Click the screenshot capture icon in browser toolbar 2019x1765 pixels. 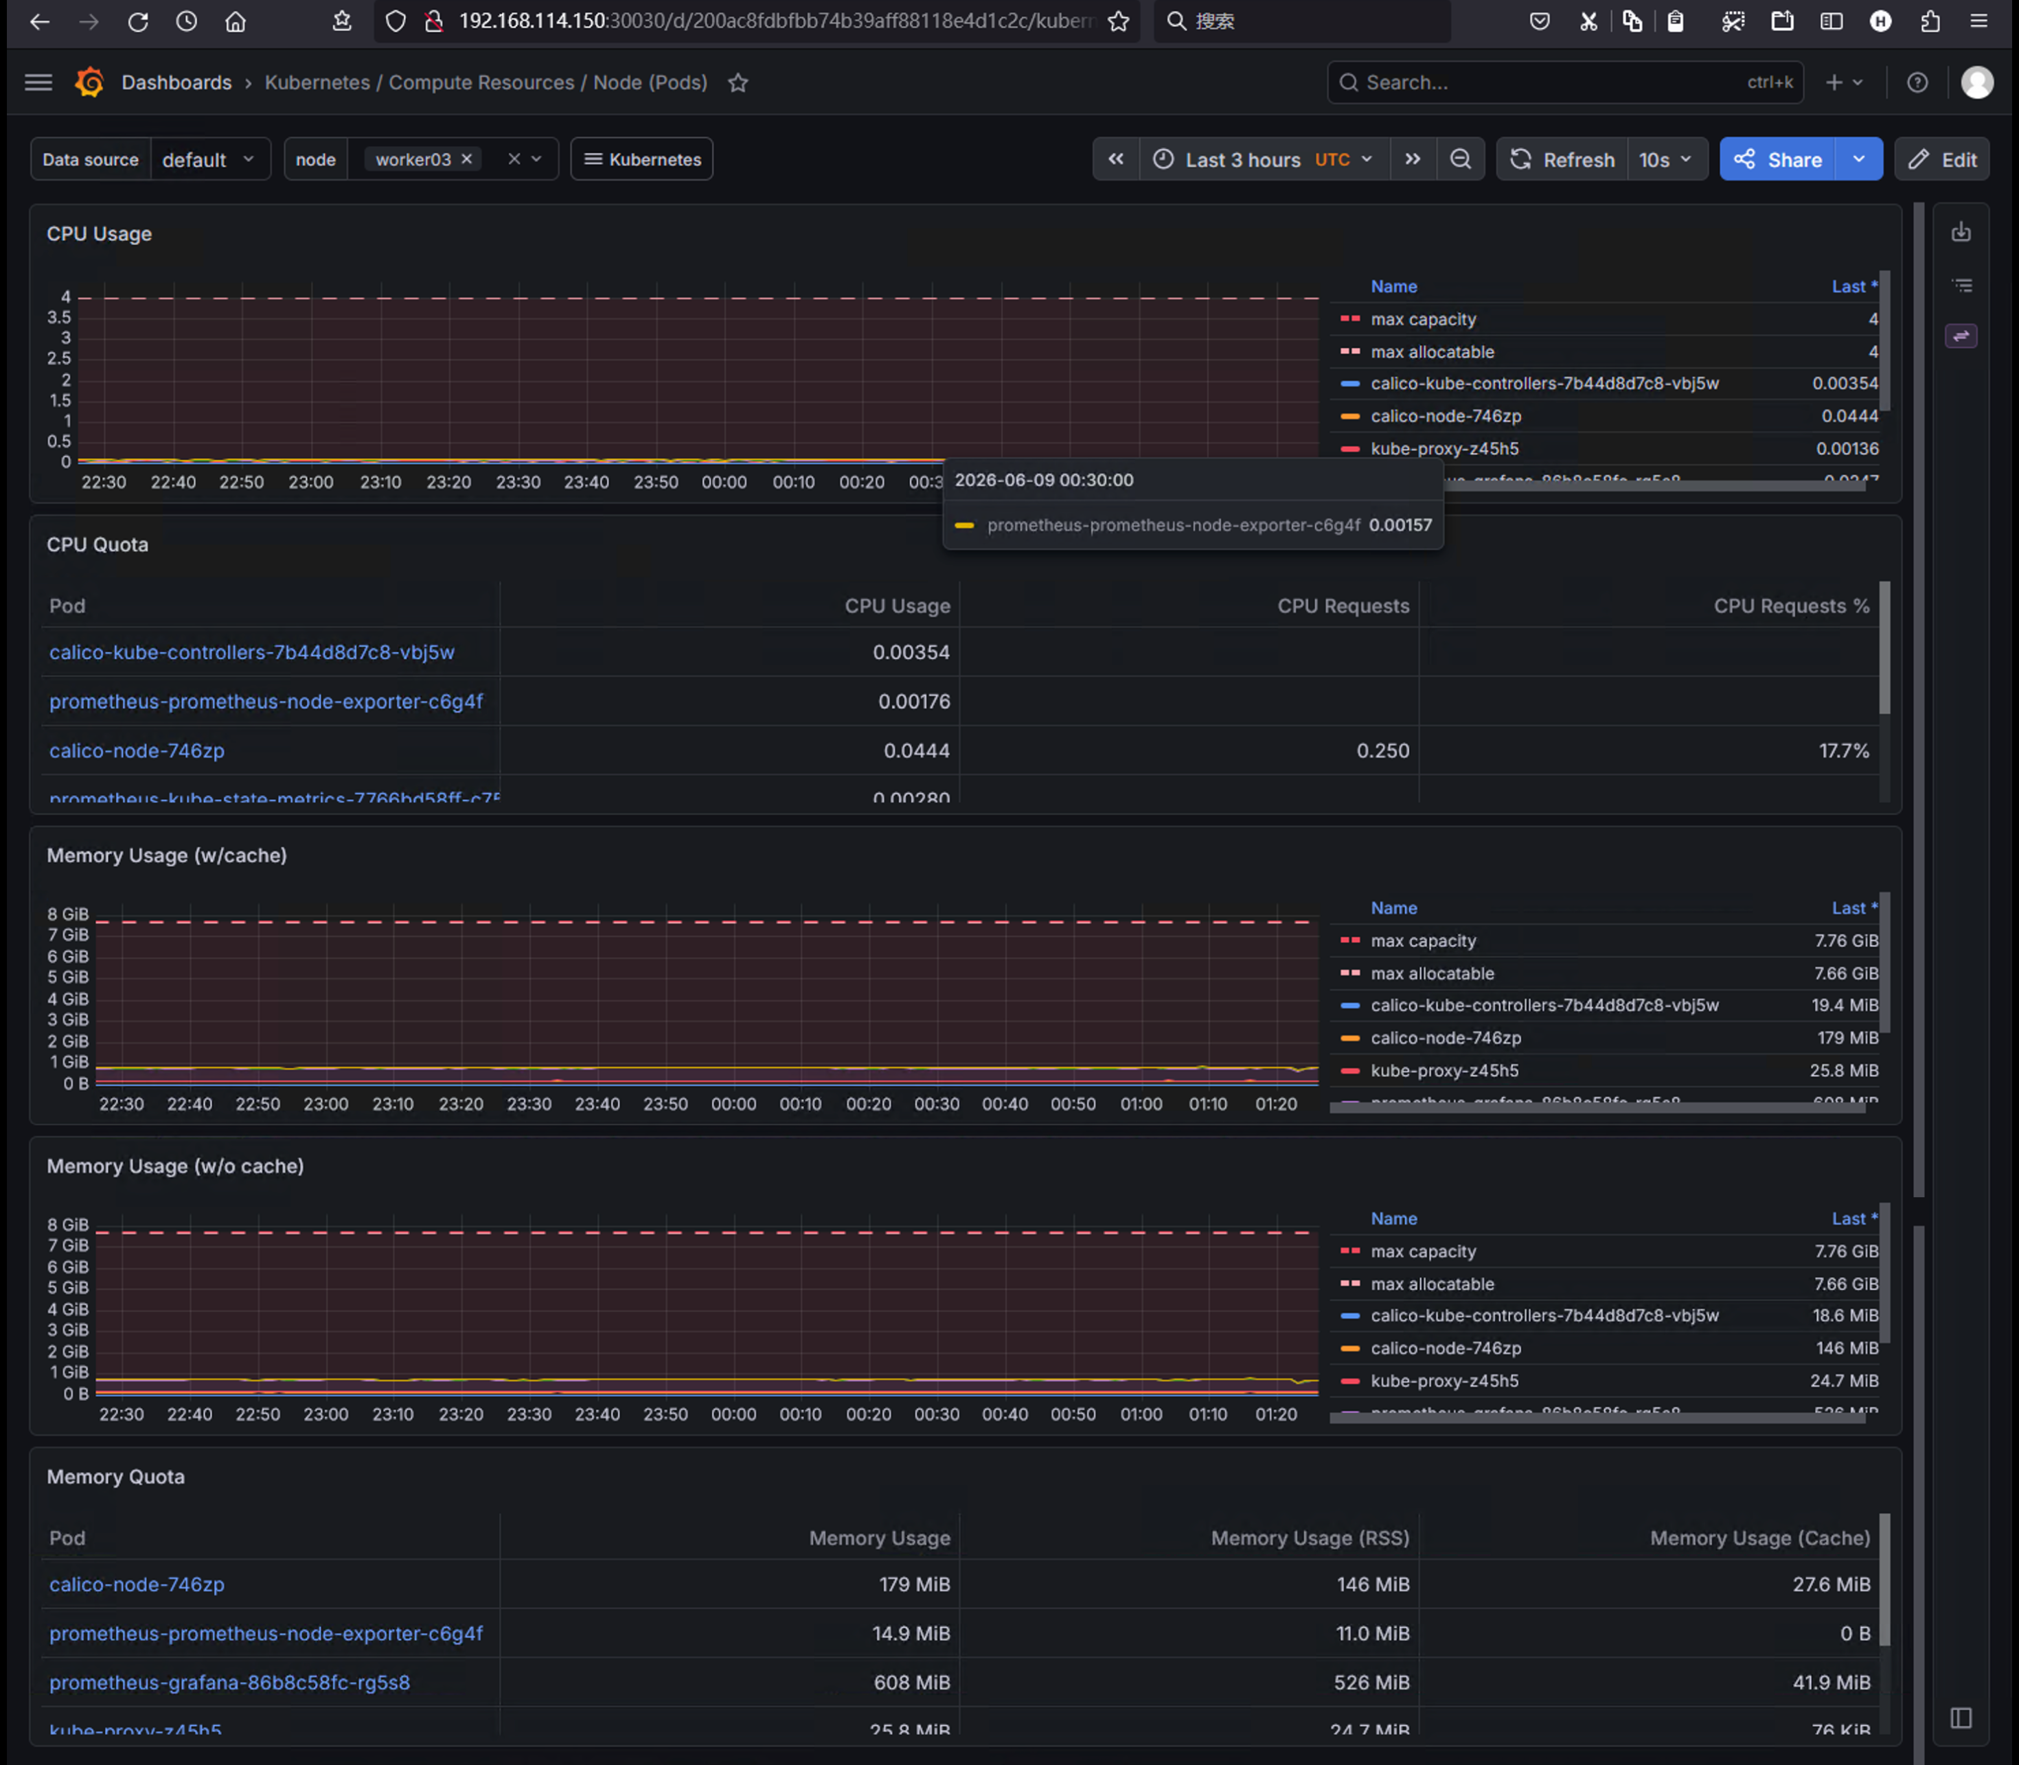tap(1733, 22)
